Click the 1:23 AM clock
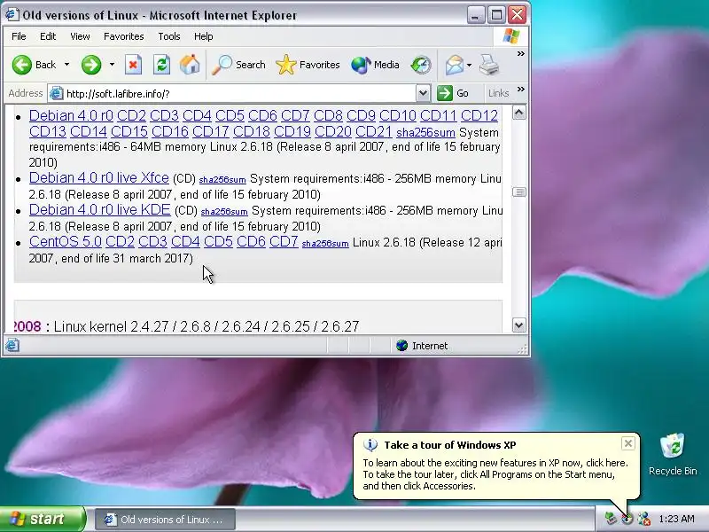 coord(676,519)
